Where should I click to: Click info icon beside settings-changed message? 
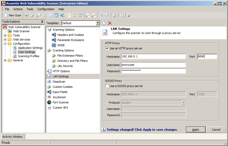104,129
